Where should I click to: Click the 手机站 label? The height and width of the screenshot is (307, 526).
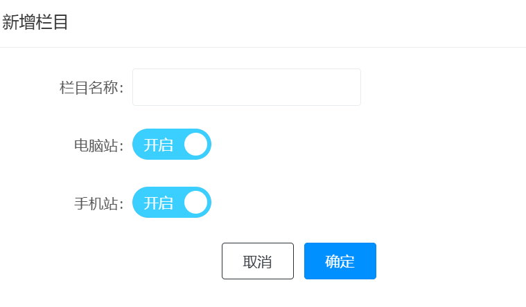click(97, 203)
